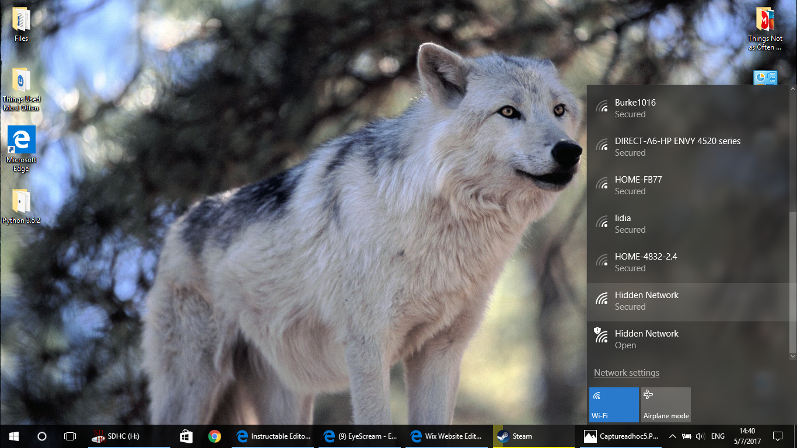Viewport: 797px width, 448px height.
Task: Select the secured Hidden Network entry
Action: coord(687,301)
